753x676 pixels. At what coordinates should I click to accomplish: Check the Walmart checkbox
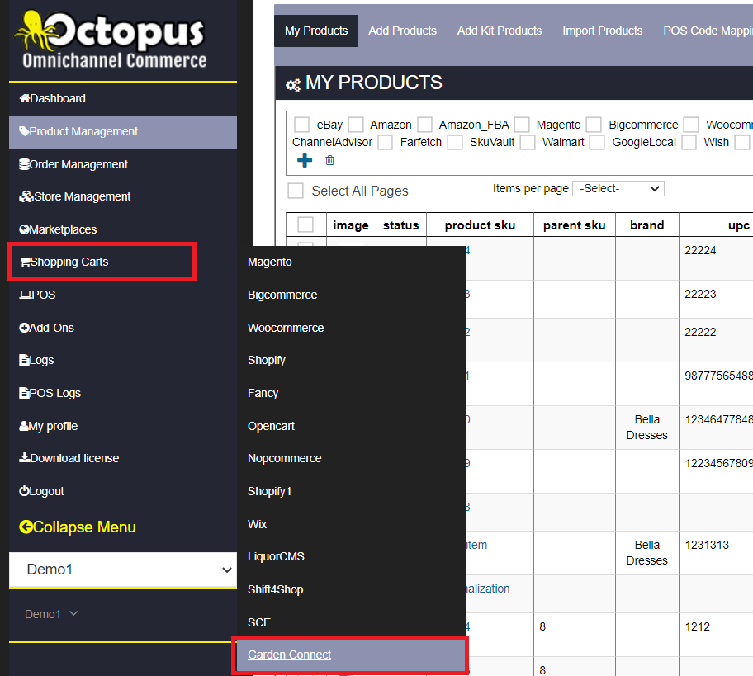pos(528,142)
